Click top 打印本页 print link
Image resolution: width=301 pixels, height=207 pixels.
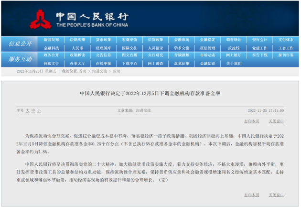[251, 121]
